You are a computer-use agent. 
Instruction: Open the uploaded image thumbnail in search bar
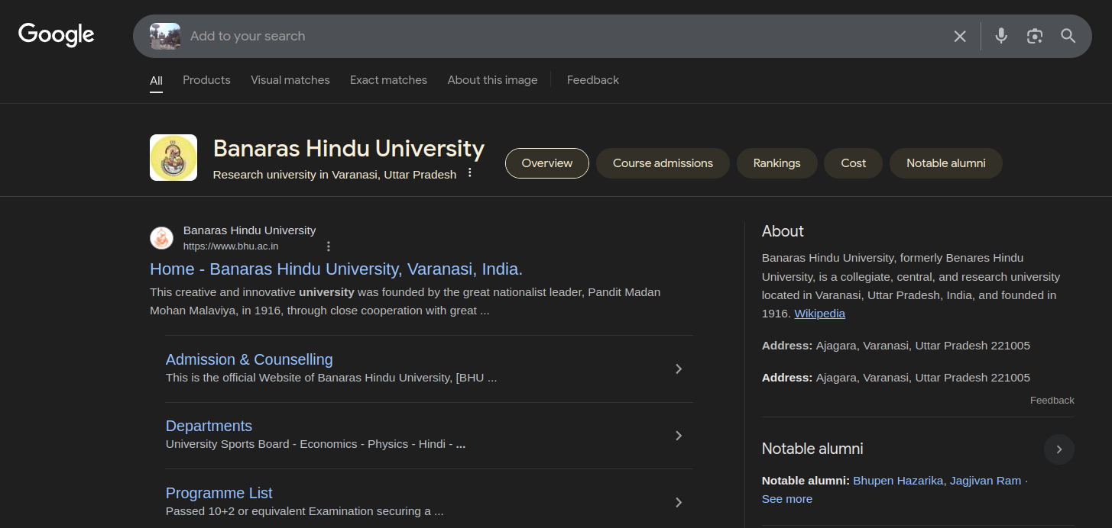tap(165, 36)
